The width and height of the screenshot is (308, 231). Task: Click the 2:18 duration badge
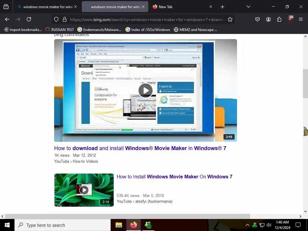click(x=229, y=137)
